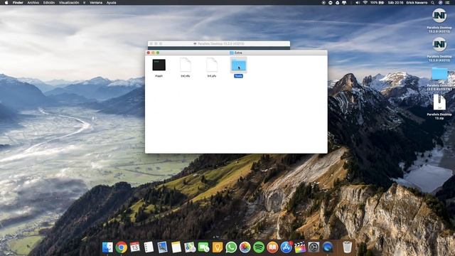Click the Extra window title bar
The width and height of the screenshot is (455, 256).
tap(236, 53)
